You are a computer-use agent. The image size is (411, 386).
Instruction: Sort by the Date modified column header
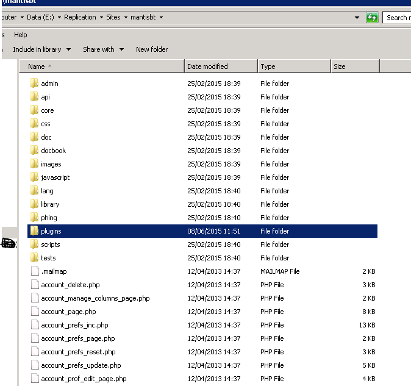click(221, 66)
